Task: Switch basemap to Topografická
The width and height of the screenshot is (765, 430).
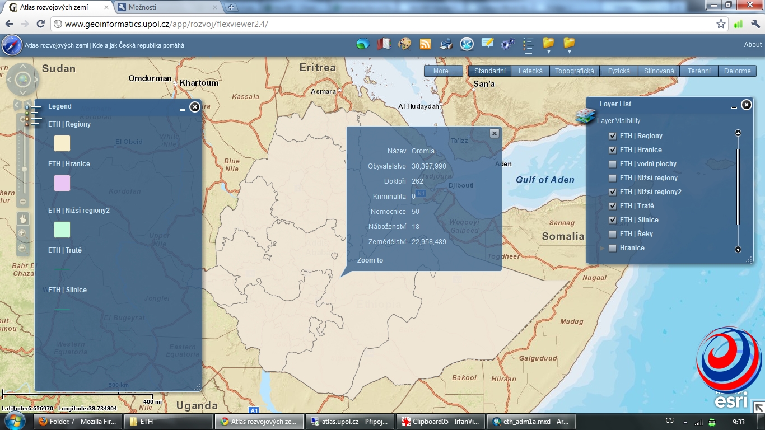Action: point(575,71)
